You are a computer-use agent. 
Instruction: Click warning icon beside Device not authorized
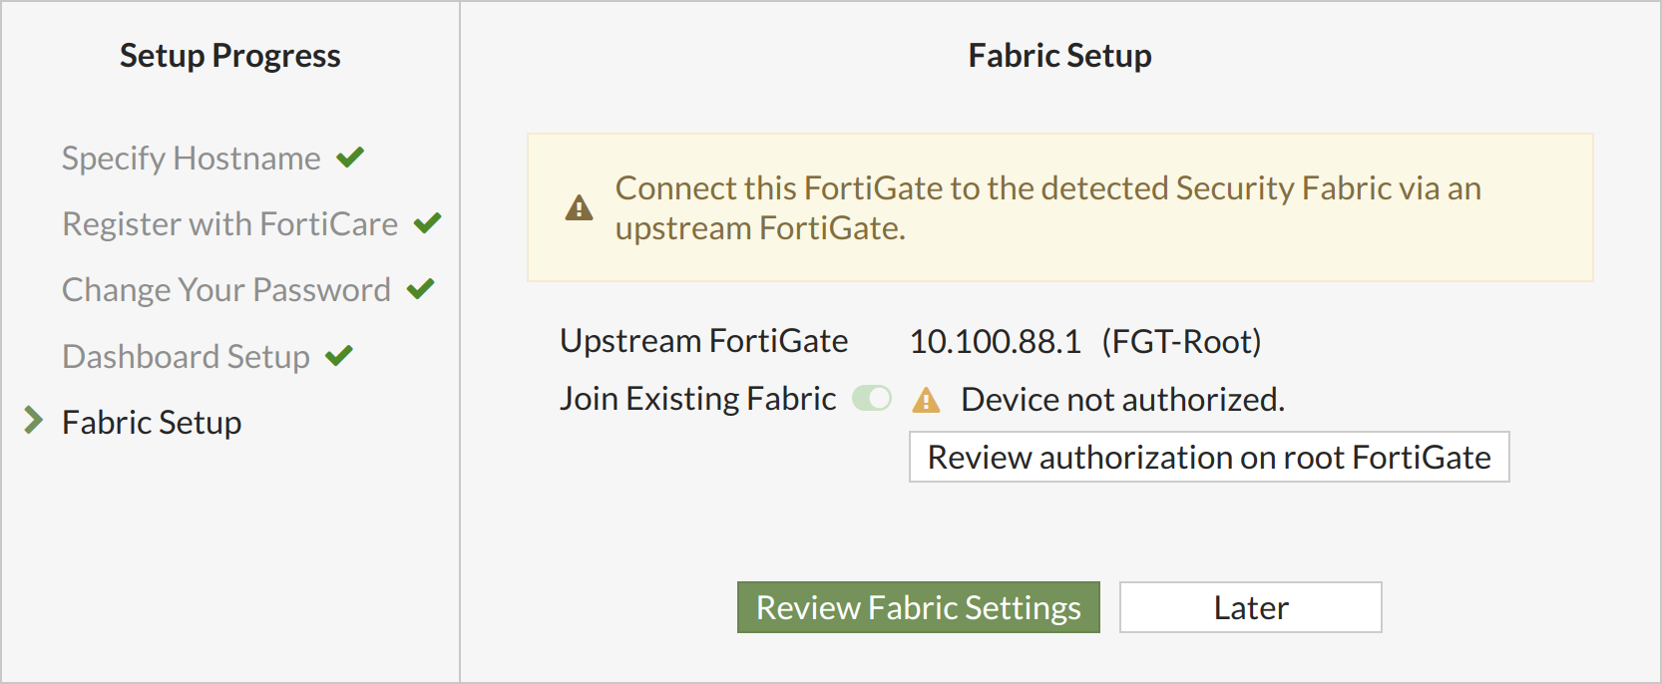click(926, 400)
